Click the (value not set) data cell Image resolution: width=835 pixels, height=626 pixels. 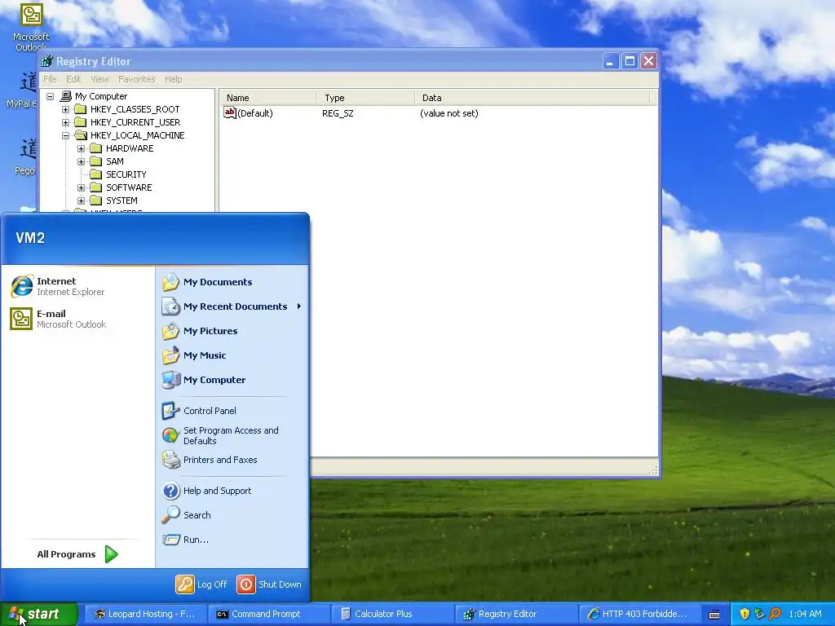[x=449, y=113]
